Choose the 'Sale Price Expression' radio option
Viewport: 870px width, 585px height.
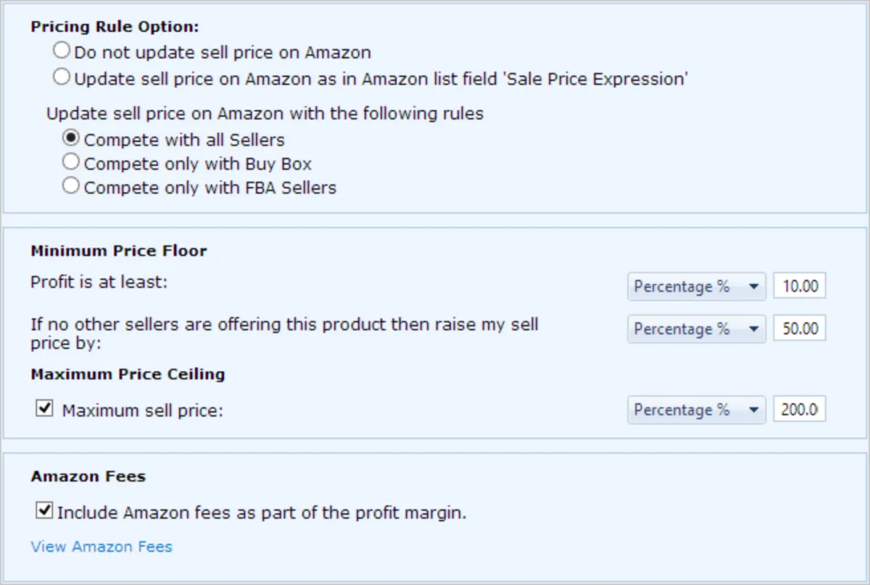62,77
